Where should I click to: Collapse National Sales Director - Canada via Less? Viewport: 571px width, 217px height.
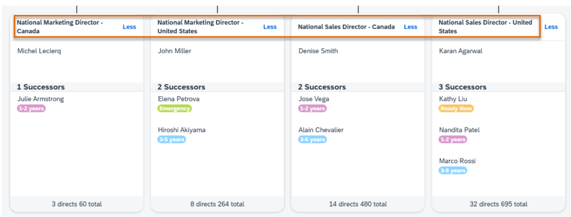pyautogui.click(x=410, y=27)
